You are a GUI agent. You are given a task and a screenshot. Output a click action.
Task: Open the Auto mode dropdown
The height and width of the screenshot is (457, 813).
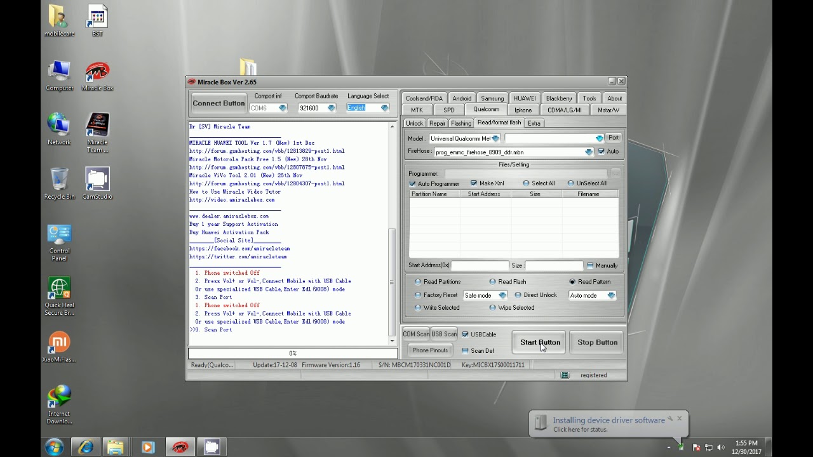[x=610, y=295]
